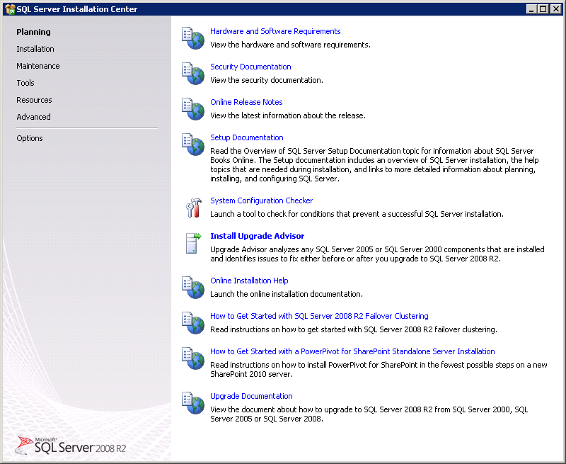Click the 'Read instructions on how to install PowerPivot' text
This screenshot has height=464, width=566.
379,369
